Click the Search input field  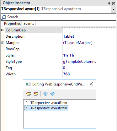click(x=58, y=17)
